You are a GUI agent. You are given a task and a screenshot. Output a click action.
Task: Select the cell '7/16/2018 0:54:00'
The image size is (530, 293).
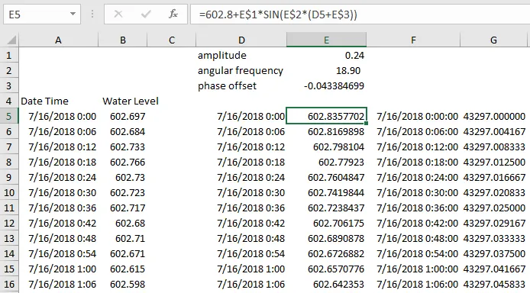413,254
